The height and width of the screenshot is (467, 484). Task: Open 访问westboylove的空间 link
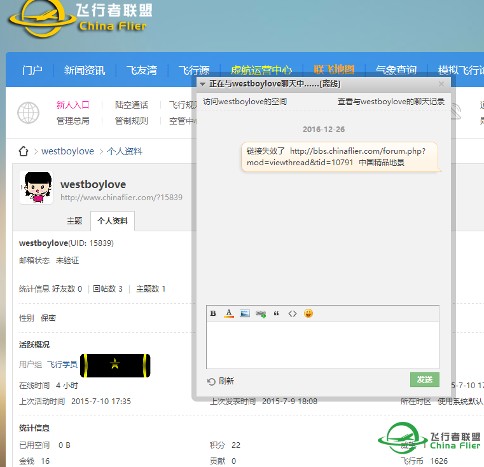click(x=245, y=102)
